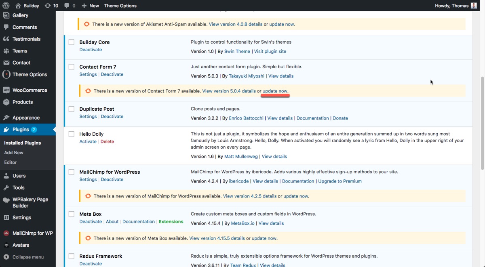Select the Builday Core plugin checkbox
The width and height of the screenshot is (485, 267).
pyautogui.click(x=72, y=42)
